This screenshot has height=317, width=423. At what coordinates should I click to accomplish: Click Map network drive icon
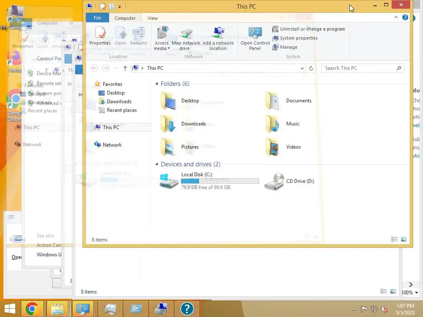click(x=186, y=38)
